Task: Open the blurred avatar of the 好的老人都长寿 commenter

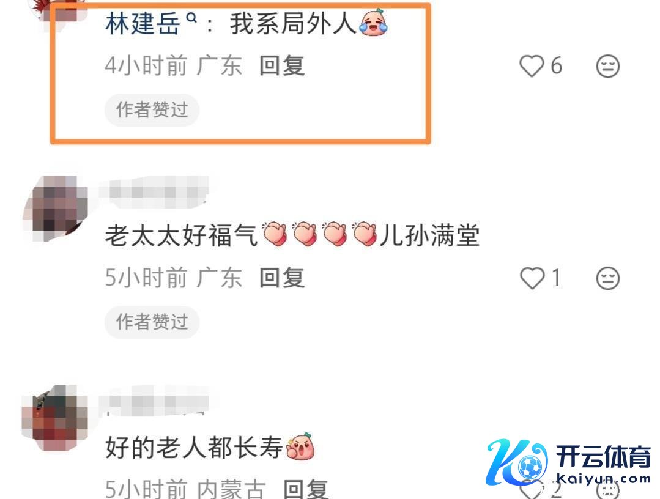Action: [54, 418]
